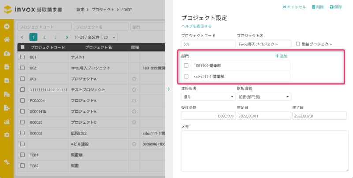Viewport: 353px width, 178px height.
Task: Click the 保存 save icon
Action: (x=332, y=7)
